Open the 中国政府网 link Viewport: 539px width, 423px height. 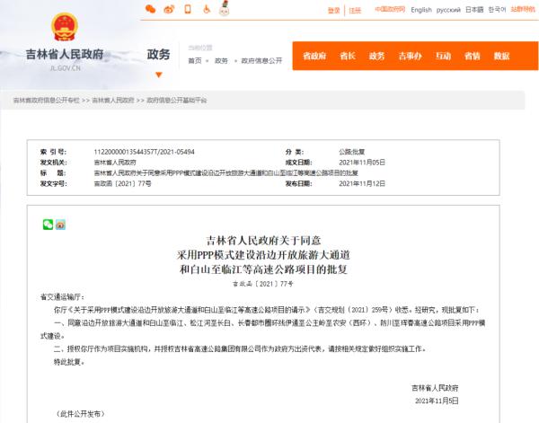pyautogui.click(x=390, y=9)
